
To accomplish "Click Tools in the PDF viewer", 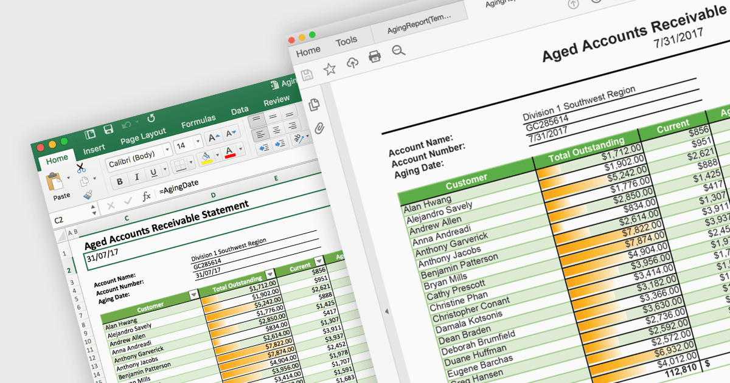I will 346,41.
